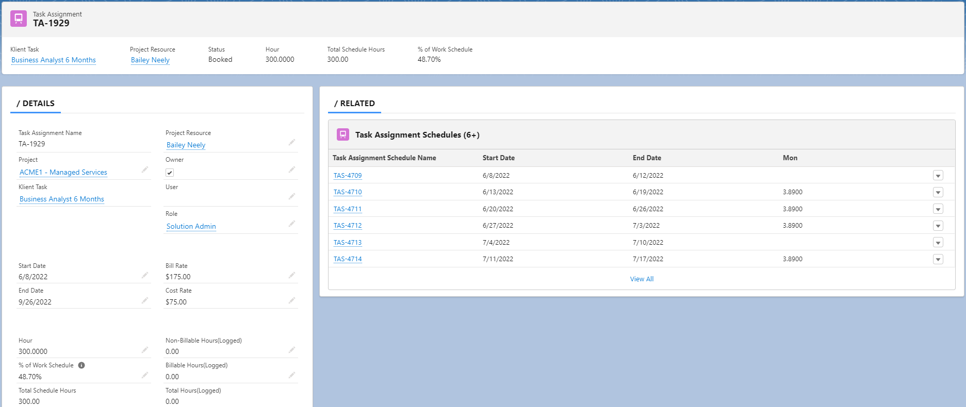Show row actions for TAS-4714
The height and width of the screenshot is (407, 966).
click(938, 259)
